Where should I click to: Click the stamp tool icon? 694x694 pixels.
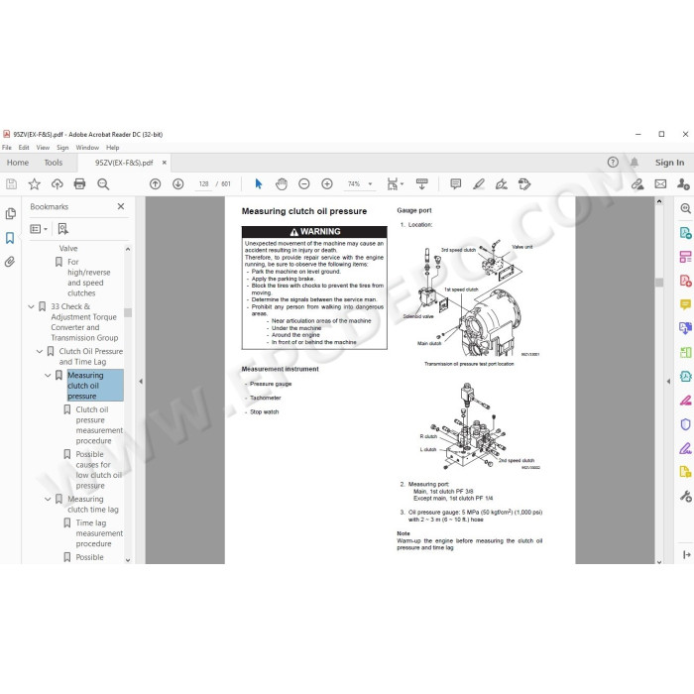524,184
